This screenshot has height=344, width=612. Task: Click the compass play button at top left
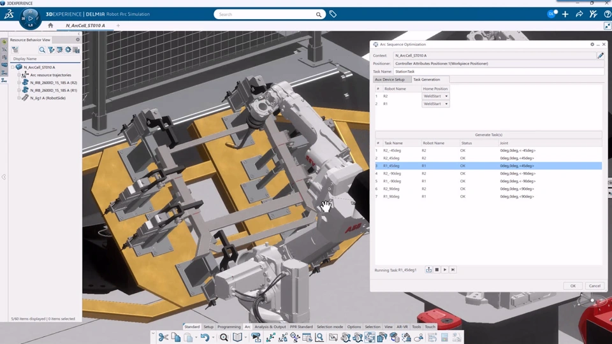[x=30, y=18]
